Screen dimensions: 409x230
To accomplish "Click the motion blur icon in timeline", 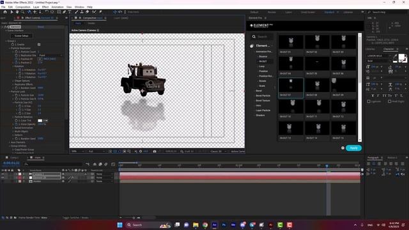I will point(105,164).
